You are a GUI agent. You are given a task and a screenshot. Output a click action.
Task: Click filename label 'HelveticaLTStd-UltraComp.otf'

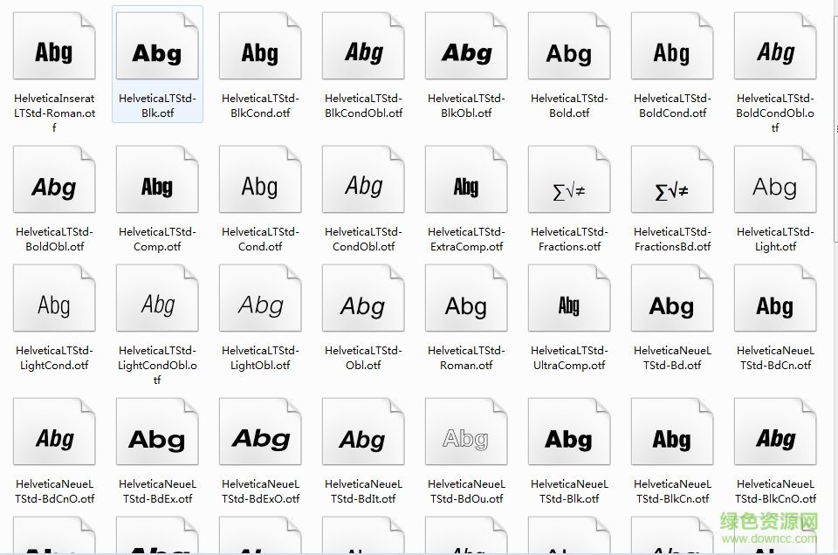[569, 358]
